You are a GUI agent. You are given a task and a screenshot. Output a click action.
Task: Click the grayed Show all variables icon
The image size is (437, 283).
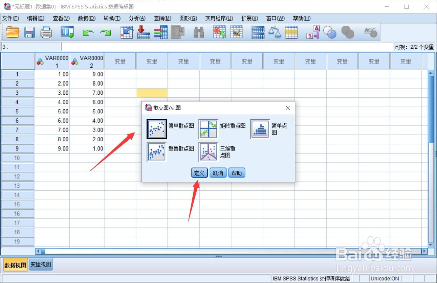click(348, 32)
